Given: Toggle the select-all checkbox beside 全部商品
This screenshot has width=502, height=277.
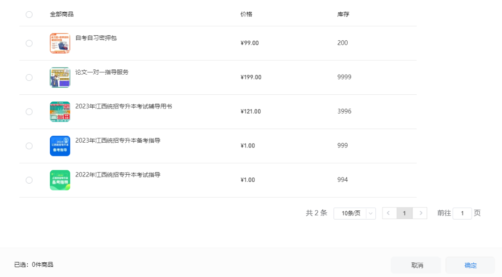Looking at the screenshot, I should 29,15.
